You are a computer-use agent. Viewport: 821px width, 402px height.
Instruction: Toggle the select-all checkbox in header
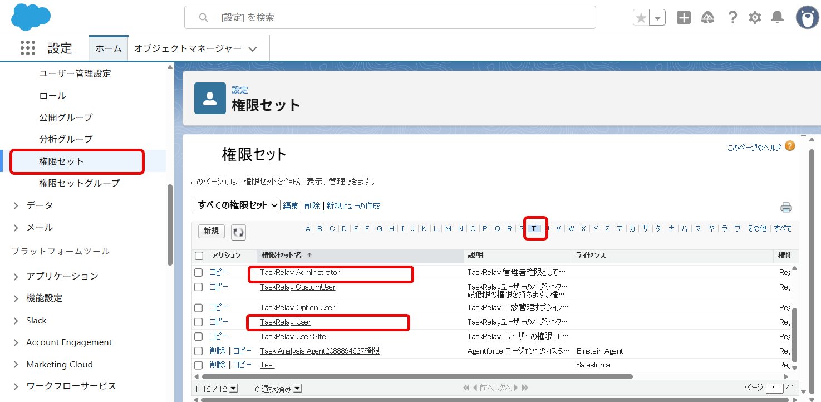point(199,256)
